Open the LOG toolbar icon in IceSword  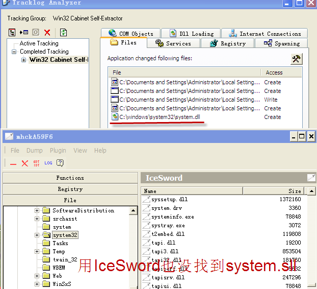click(x=48, y=163)
